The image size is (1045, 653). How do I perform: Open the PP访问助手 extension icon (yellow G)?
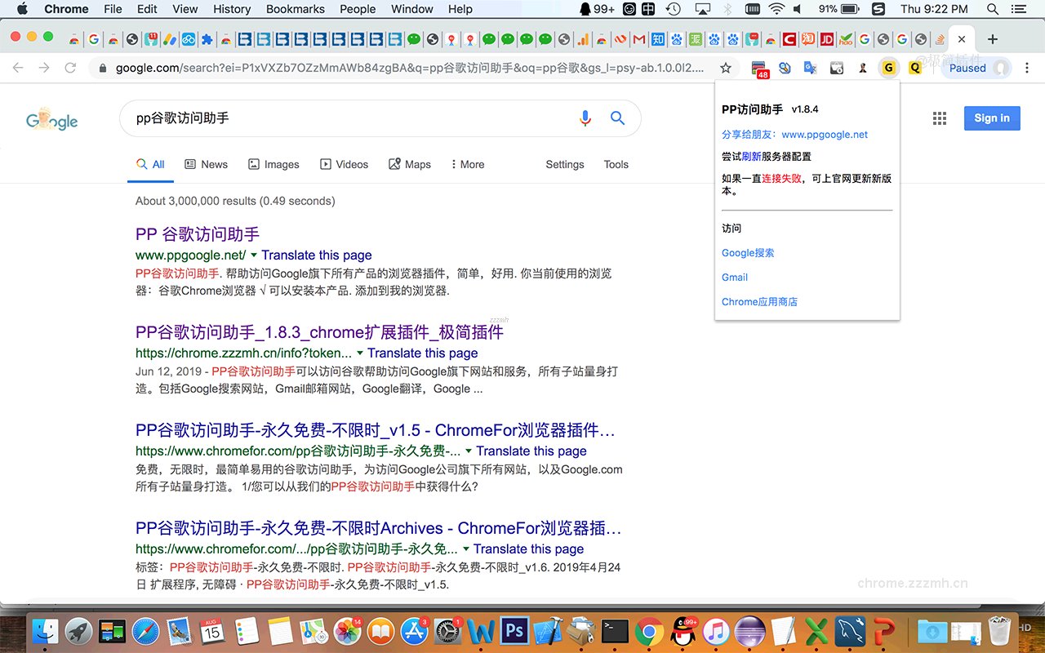coord(888,69)
